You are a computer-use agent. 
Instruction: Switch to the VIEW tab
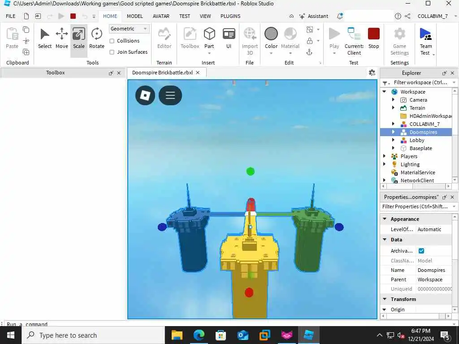click(x=205, y=16)
